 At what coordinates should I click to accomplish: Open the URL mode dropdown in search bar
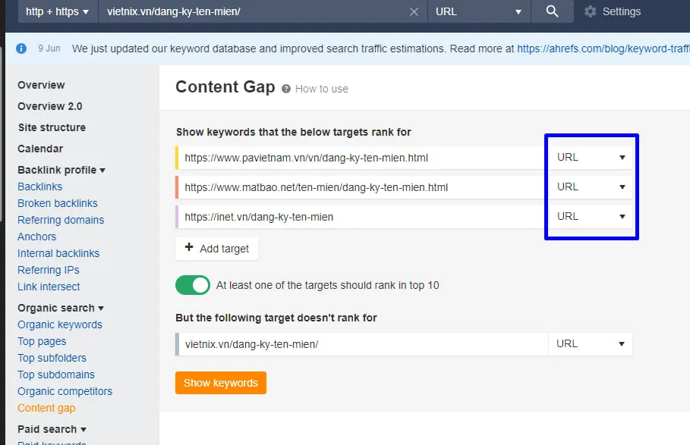[479, 11]
